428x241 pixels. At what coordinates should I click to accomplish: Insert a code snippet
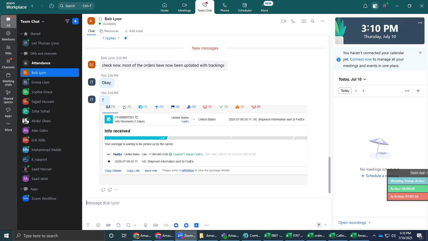pyautogui.click(x=166, y=225)
